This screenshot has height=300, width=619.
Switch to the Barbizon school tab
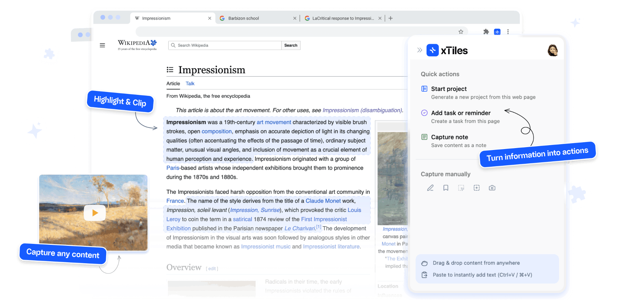(243, 18)
